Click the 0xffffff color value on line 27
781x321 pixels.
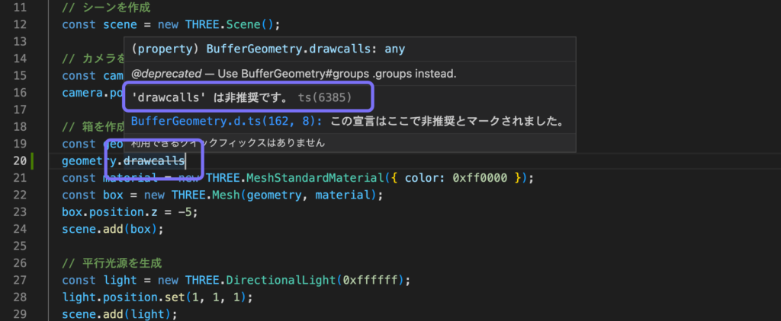[370, 280]
